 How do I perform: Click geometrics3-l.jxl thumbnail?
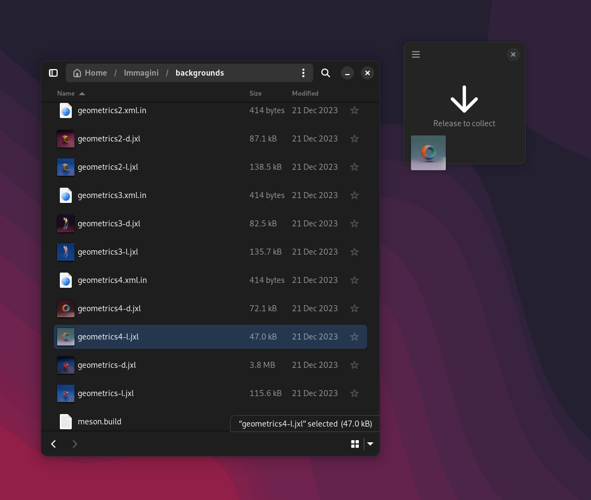66,252
